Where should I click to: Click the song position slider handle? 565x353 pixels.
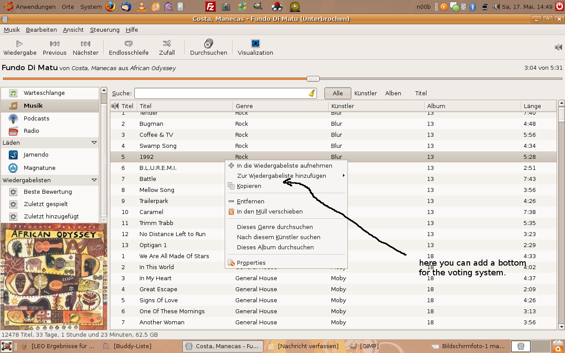pos(313,79)
